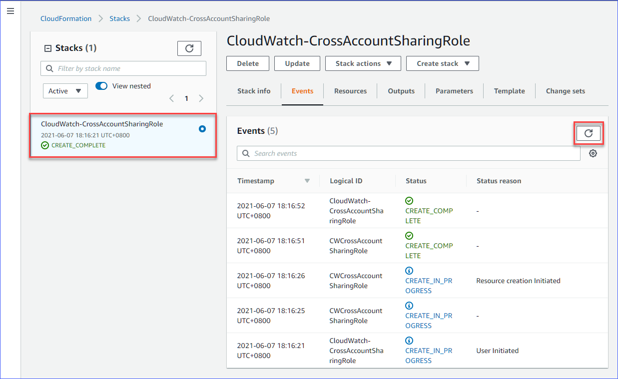Collapse the Stacks panel header
Viewport: 618px width, 379px height.
click(x=48, y=48)
